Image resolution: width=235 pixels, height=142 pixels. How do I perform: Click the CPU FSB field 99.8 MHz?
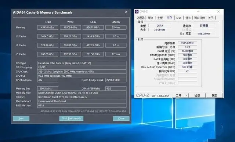click(x=82, y=76)
